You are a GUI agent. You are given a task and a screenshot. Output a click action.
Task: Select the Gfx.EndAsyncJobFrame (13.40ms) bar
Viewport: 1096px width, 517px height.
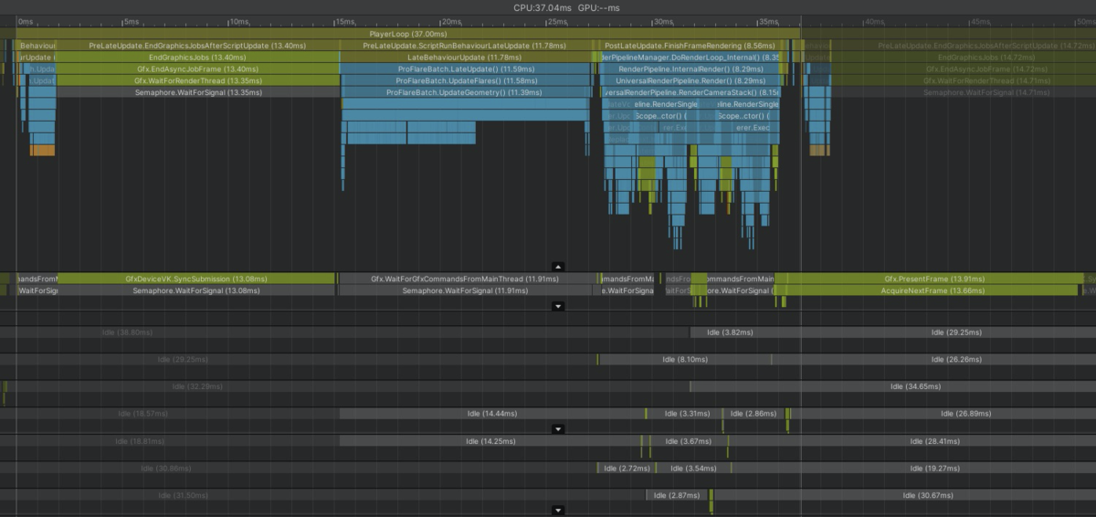[197, 69]
